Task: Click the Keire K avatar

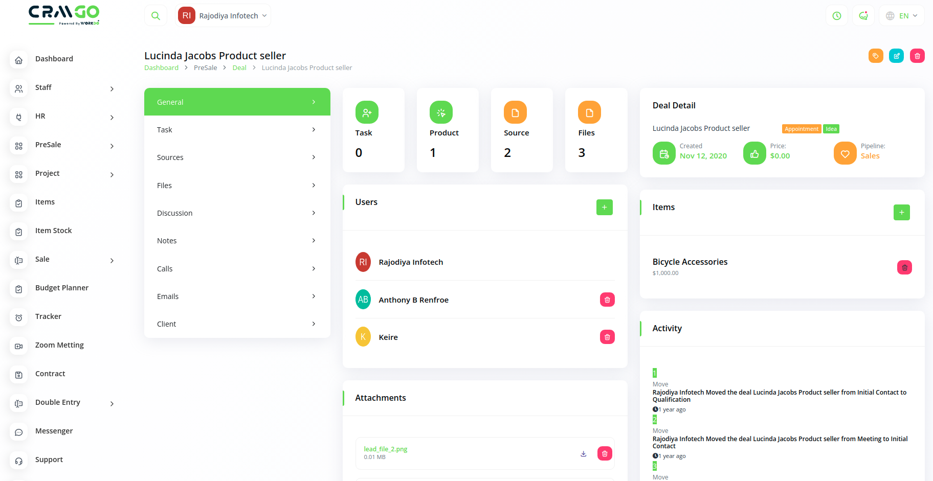Action: click(x=363, y=337)
